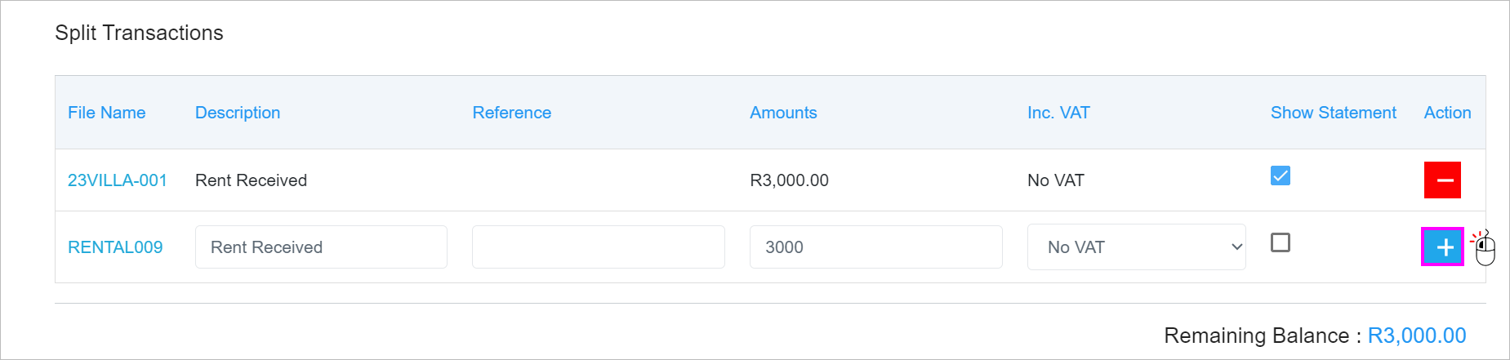Viewport: 1510px width, 360px height.
Task: Click the Inc. VAT column header
Action: [x=1058, y=113]
